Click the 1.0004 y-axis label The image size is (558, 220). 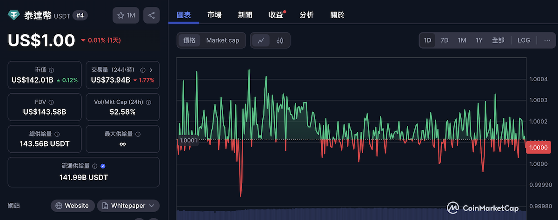click(x=538, y=79)
